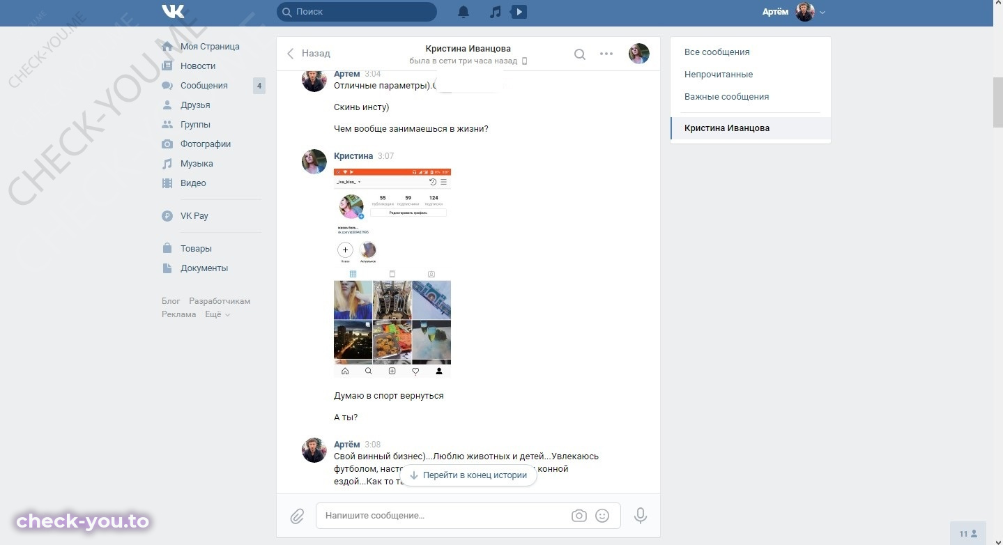
Task: Open the three-dots conversation actions menu
Action: click(606, 54)
